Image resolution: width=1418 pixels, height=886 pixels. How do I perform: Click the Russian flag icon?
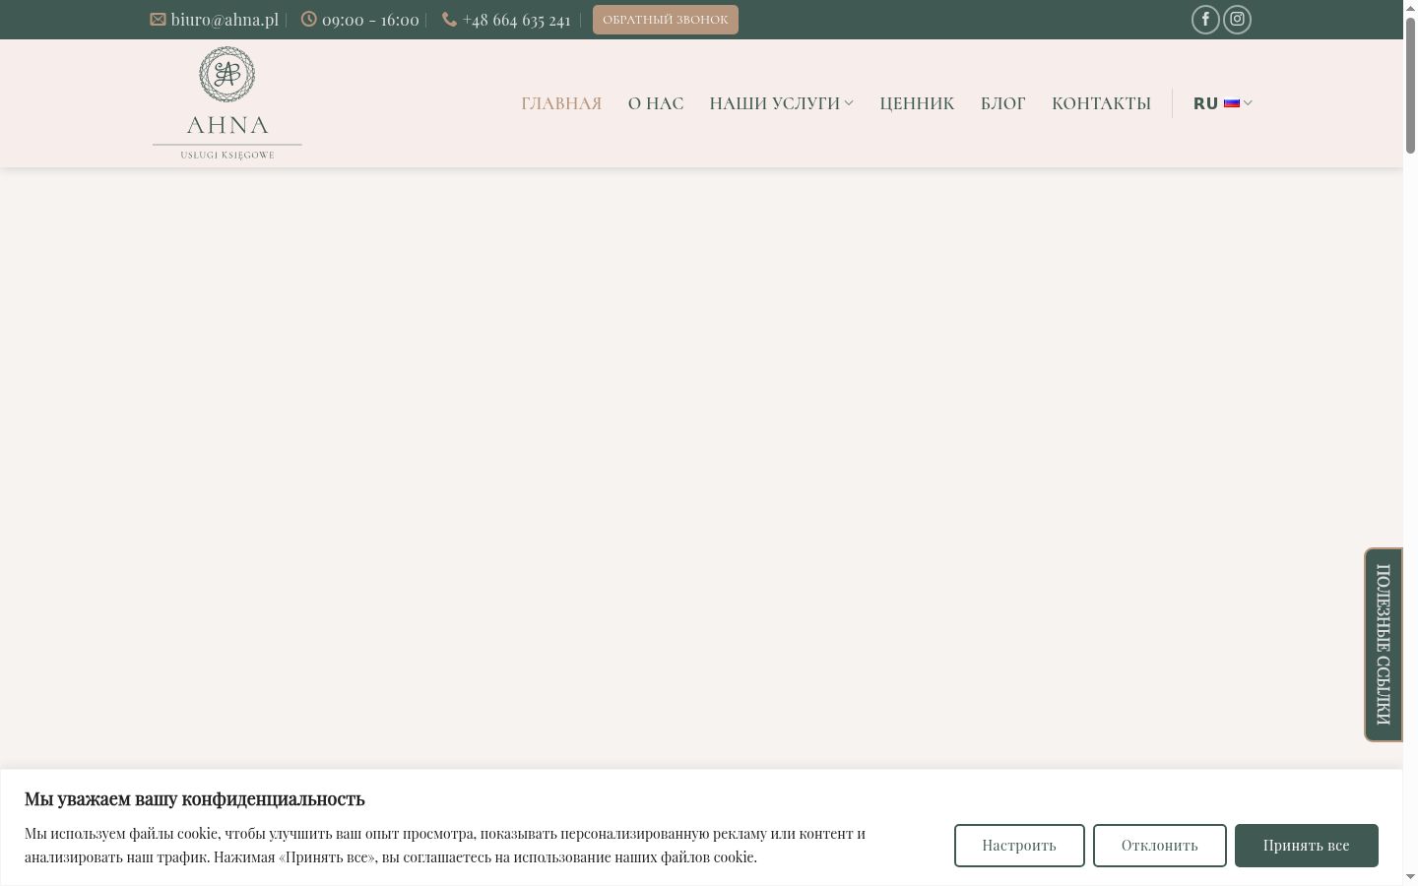point(1232,103)
